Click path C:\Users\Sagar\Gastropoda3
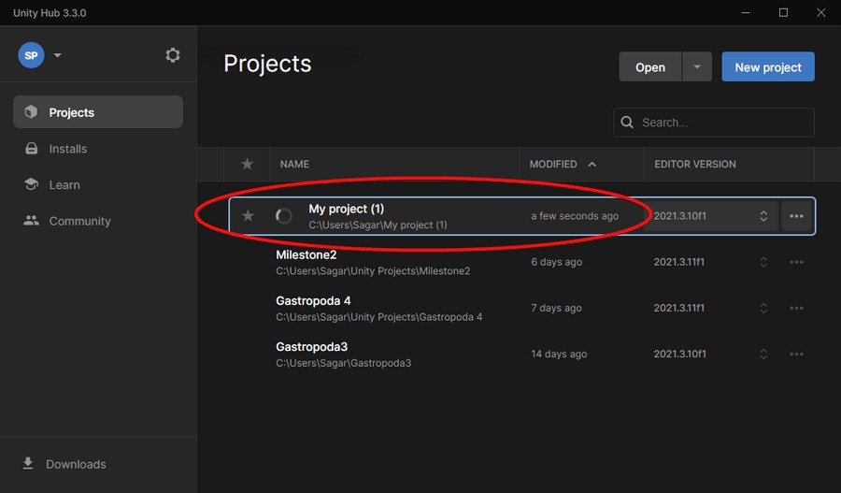 (343, 363)
